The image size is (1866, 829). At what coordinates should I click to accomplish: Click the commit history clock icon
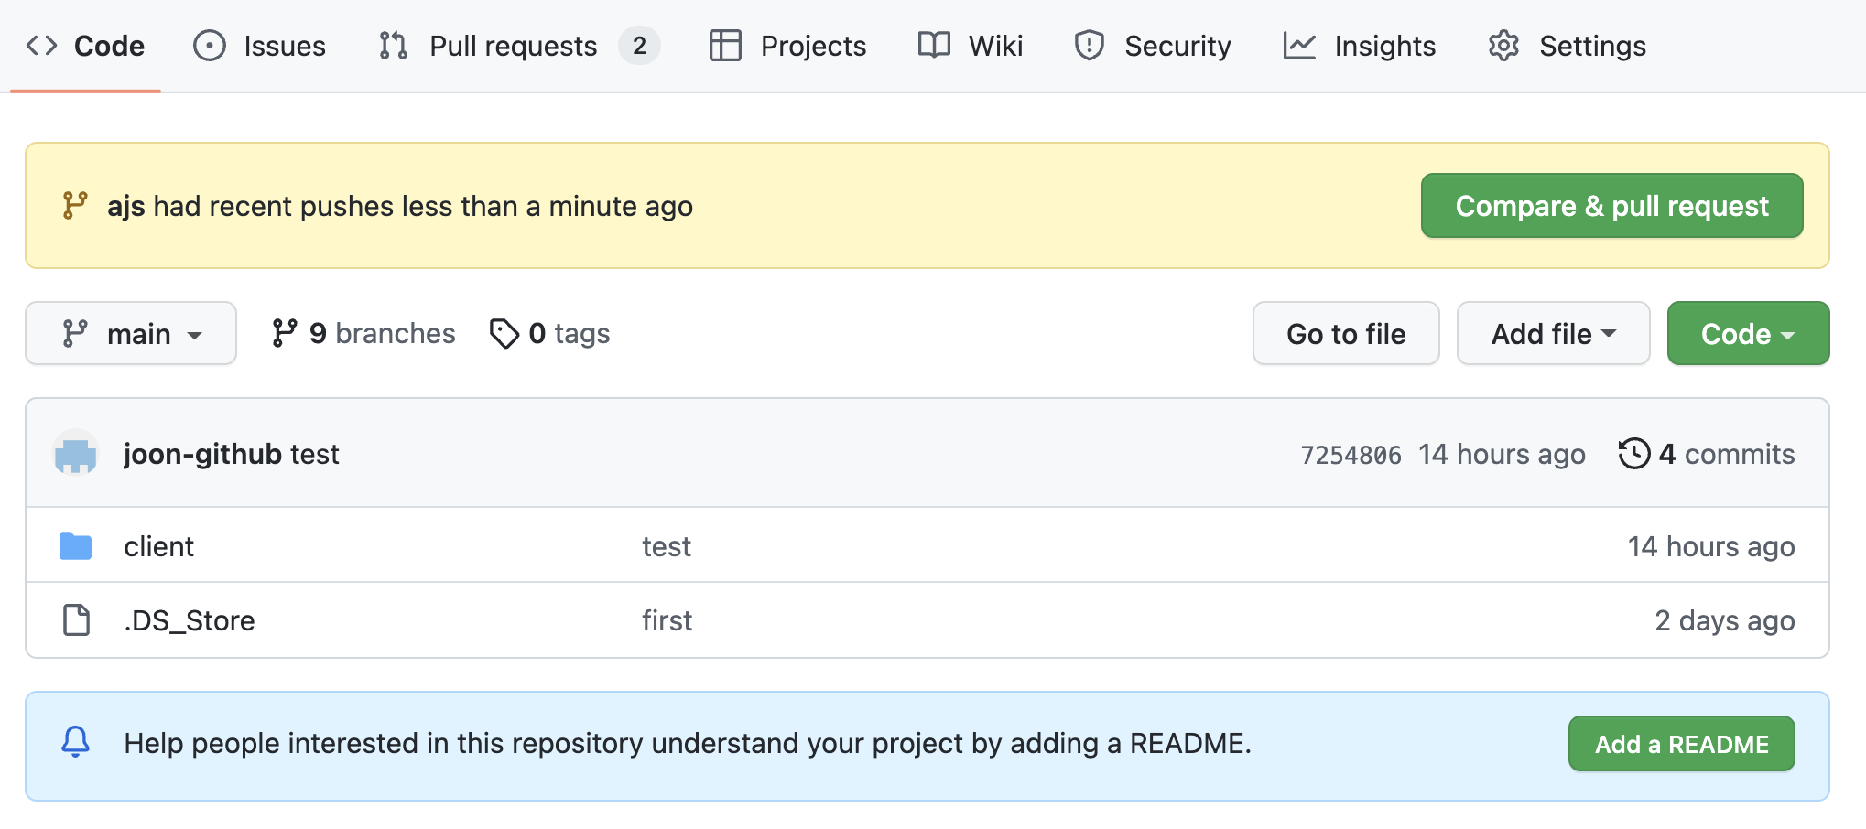(1634, 454)
